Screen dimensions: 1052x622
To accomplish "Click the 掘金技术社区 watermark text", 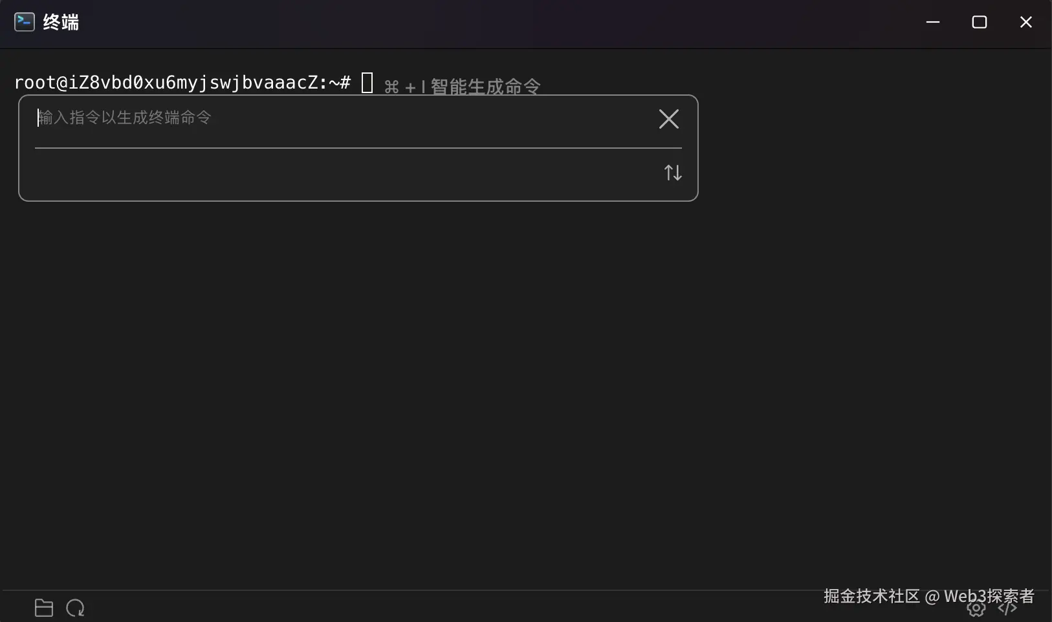I will (x=872, y=597).
